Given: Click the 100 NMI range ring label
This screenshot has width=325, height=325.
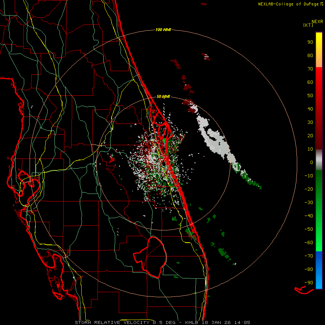Looking at the screenshot, I should (x=163, y=30).
